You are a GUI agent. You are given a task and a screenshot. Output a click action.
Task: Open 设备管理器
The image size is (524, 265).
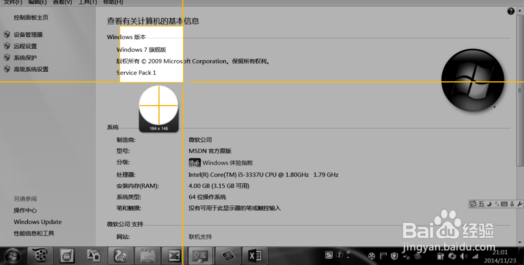28,35
